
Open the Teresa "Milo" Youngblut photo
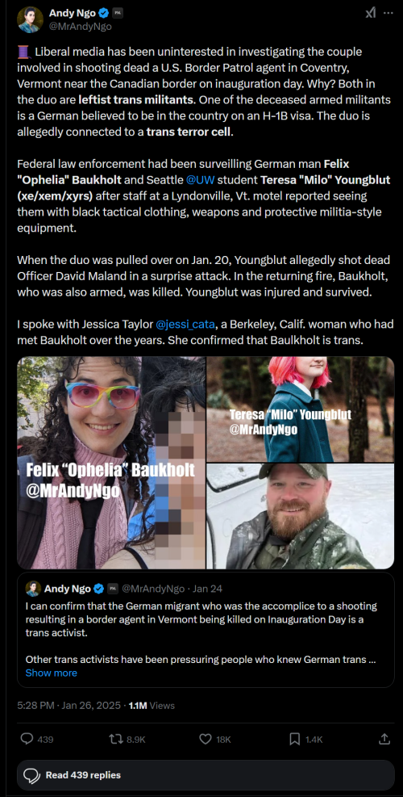click(x=301, y=409)
